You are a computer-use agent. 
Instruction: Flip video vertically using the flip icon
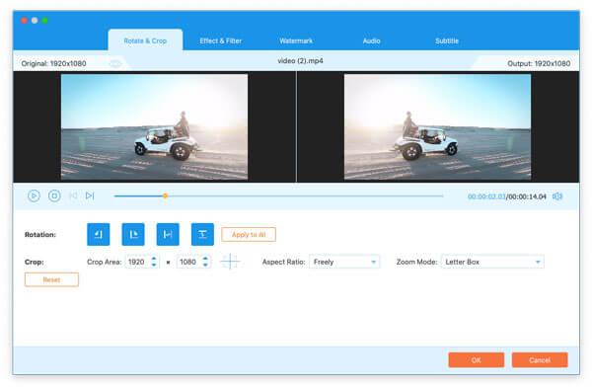click(x=202, y=235)
